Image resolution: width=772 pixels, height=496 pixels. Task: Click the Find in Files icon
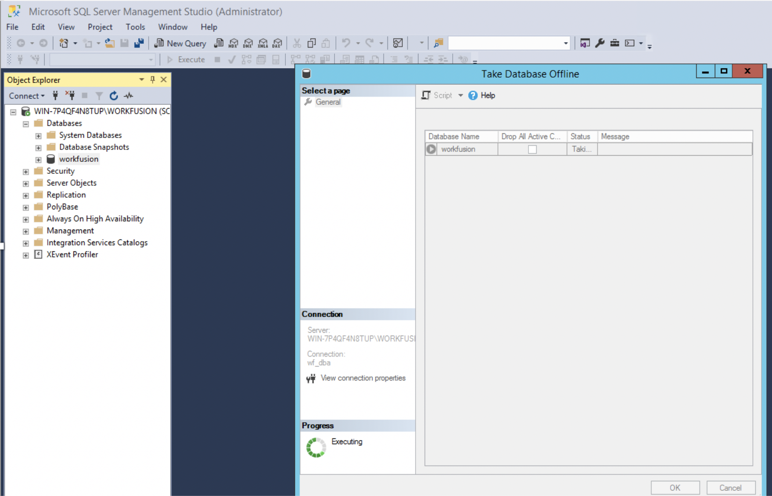coord(438,43)
